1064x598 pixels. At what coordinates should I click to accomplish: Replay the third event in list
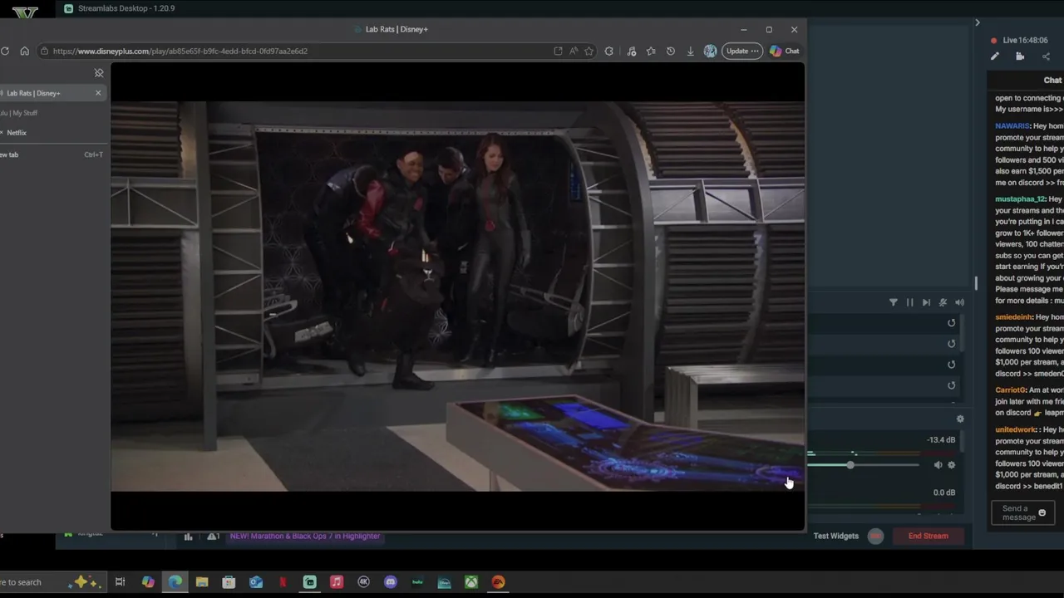pos(952,365)
